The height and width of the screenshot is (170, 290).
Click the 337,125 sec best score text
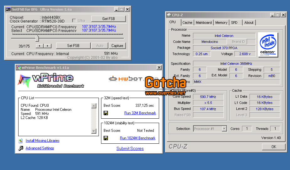pyautogui.click(x=145, y=106)
